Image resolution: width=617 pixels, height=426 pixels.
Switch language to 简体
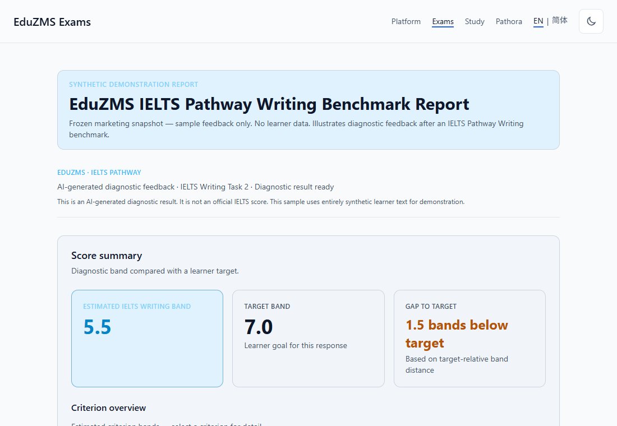click(x=560, y=20)
